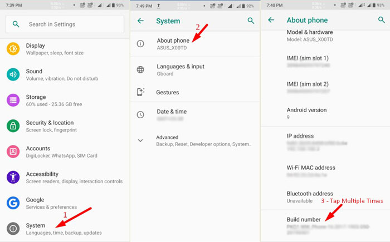The width and height of the screenshot is (390, 242).
Task: Open Security & location lock icon
Action: tap(13, 126)
